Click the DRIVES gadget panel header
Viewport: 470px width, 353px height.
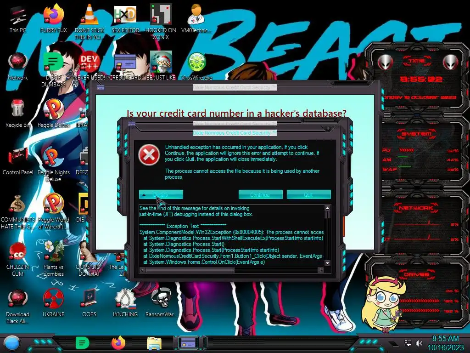click(x=416, y=274)
